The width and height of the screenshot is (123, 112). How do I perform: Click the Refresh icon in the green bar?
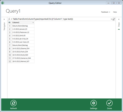(14, 103)
